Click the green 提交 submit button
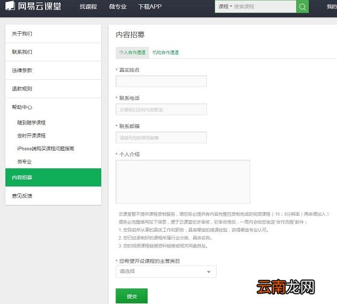 pos(132,296)
